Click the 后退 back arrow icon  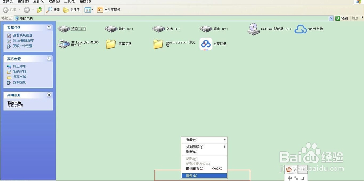5,10
